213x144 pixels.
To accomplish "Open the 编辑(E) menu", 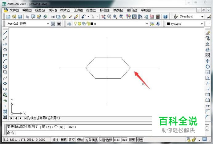I will click(27, 10).
